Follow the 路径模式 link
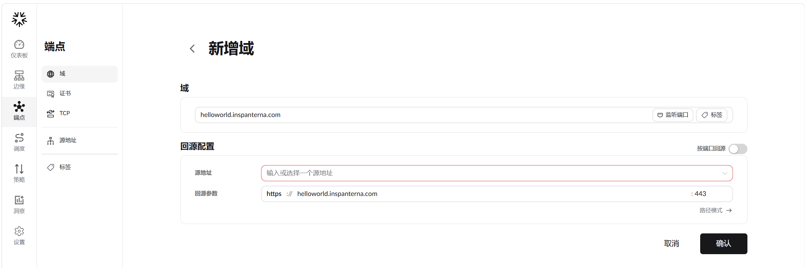806x268 pixels. click(x=715, y=210)
